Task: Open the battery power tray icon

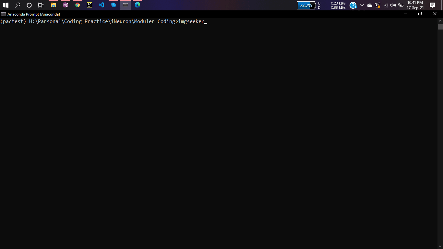Action: click(x=401, y=5)
